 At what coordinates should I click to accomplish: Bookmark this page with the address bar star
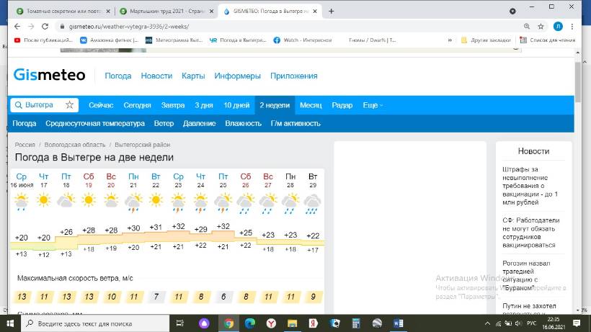[541, 27]
